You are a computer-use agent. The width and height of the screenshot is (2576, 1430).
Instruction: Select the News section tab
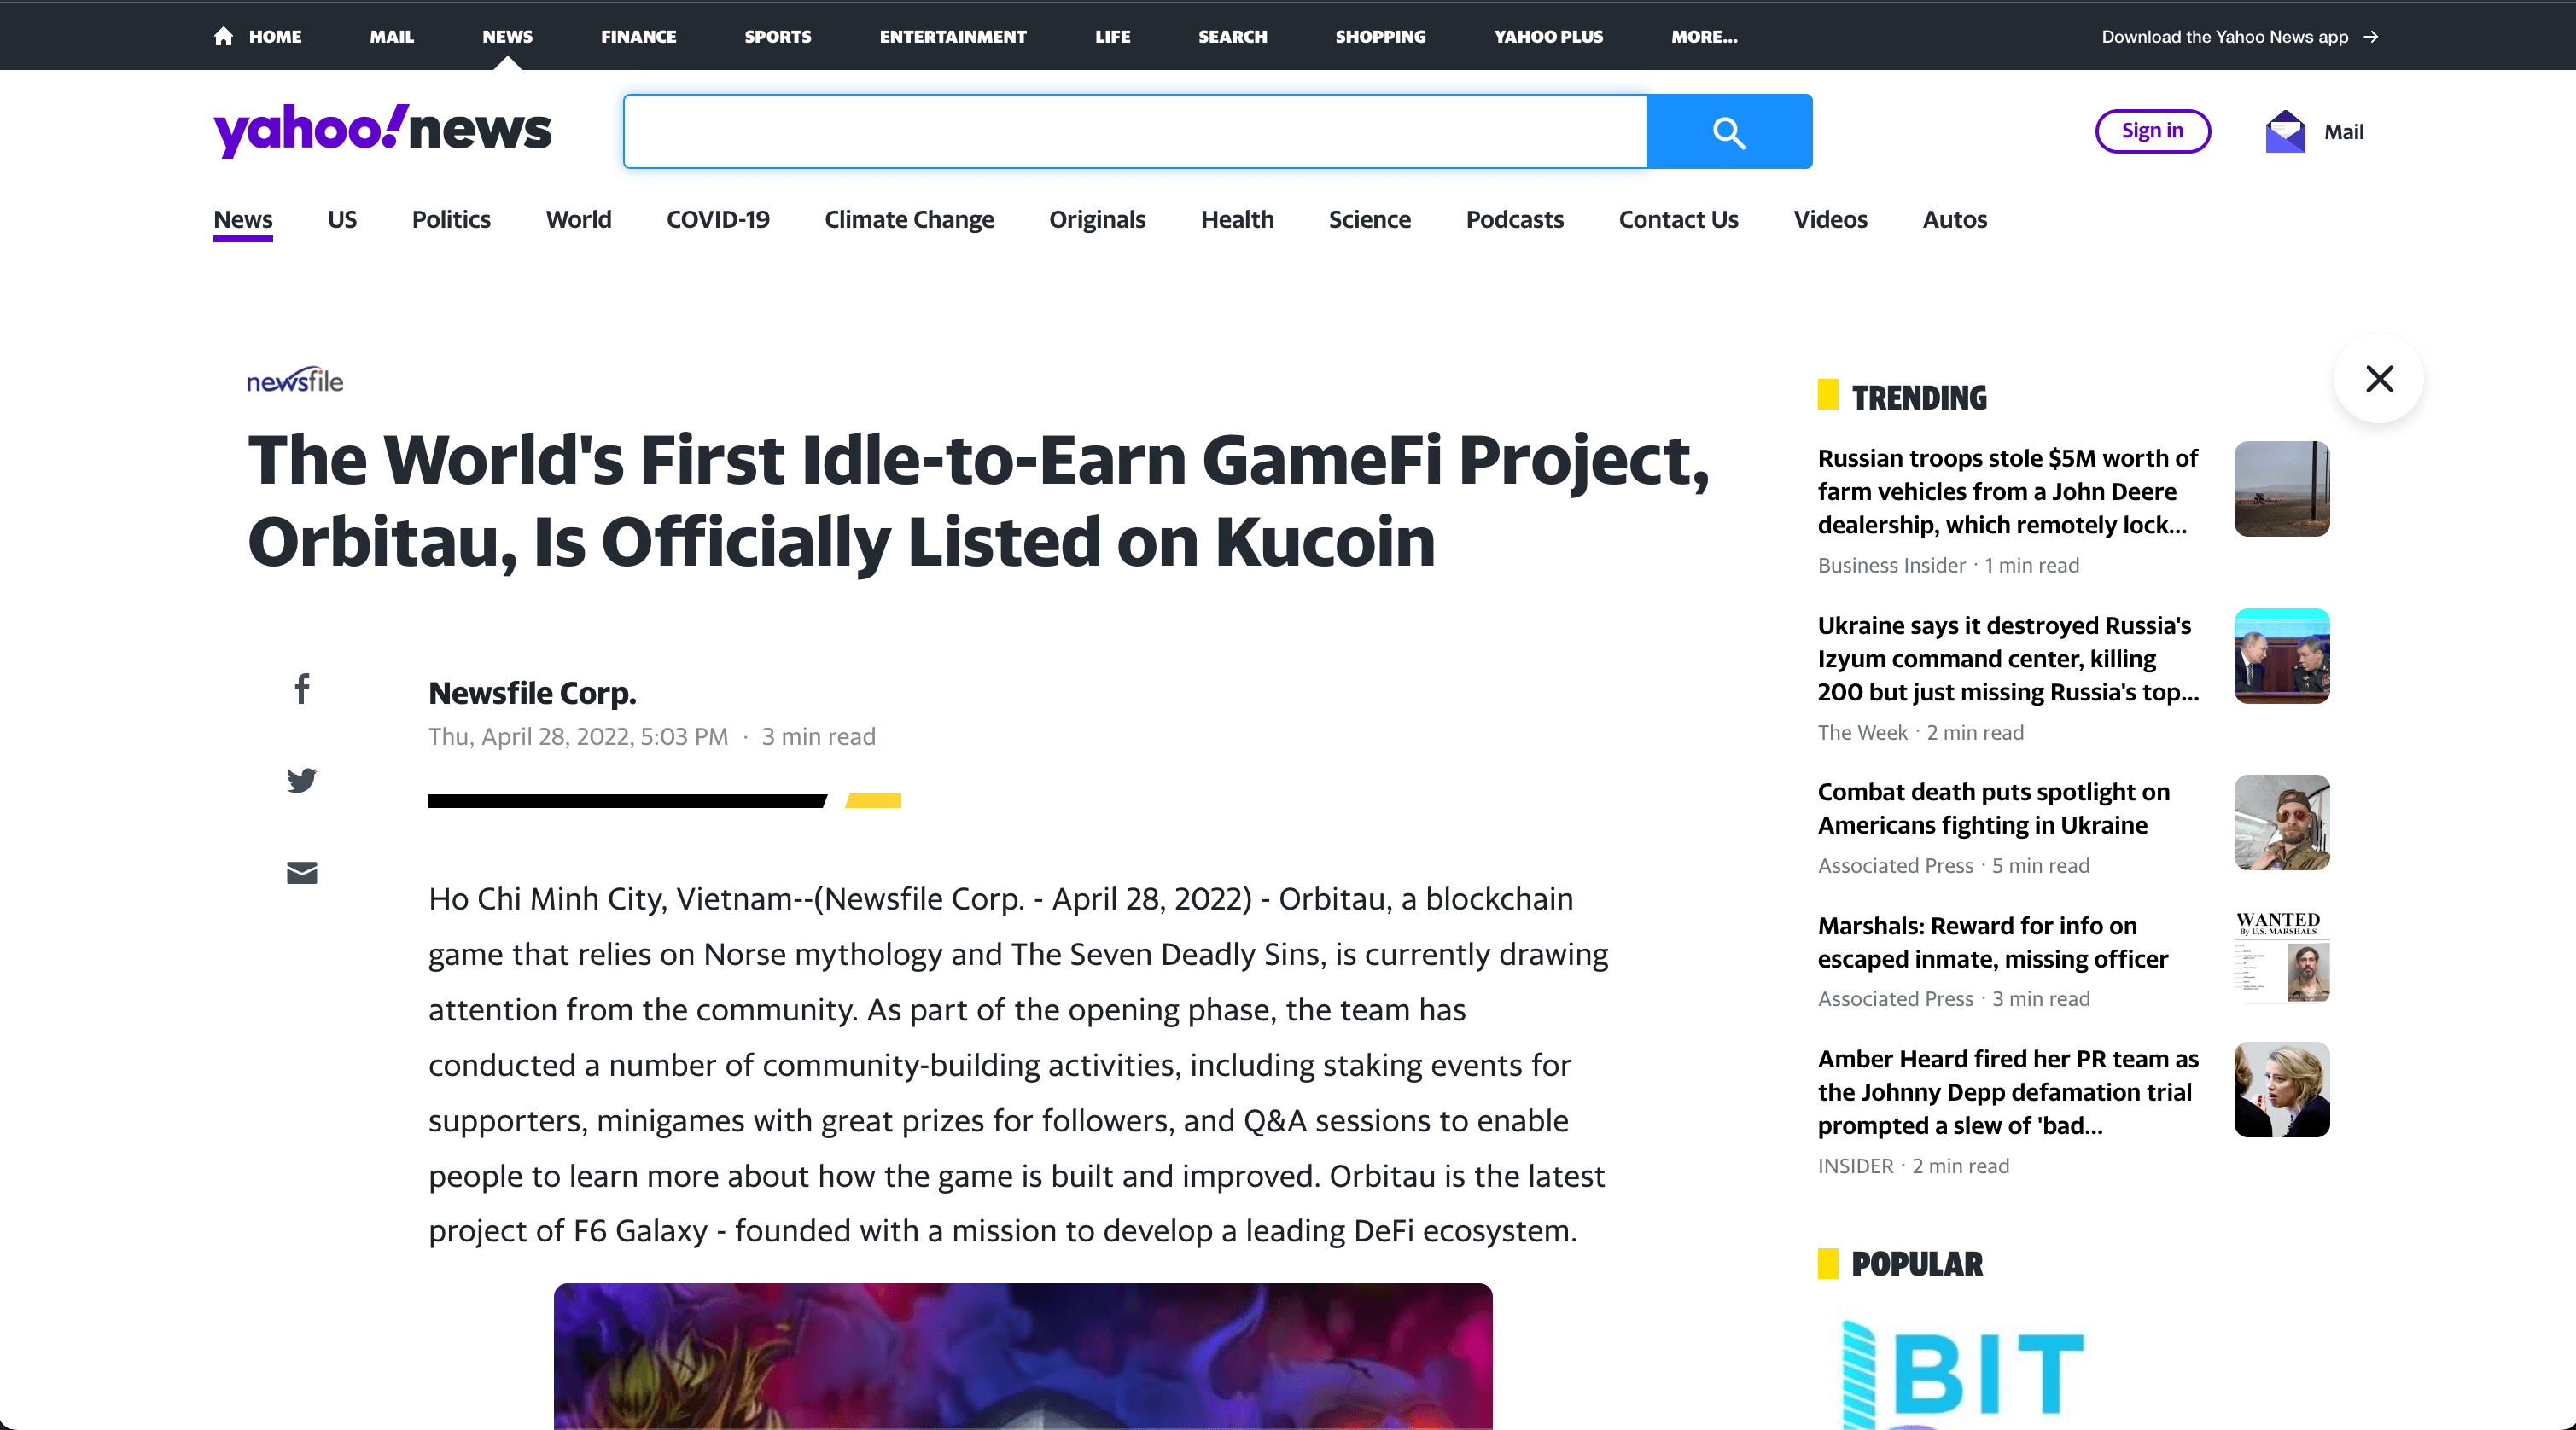tap(243, 220)
